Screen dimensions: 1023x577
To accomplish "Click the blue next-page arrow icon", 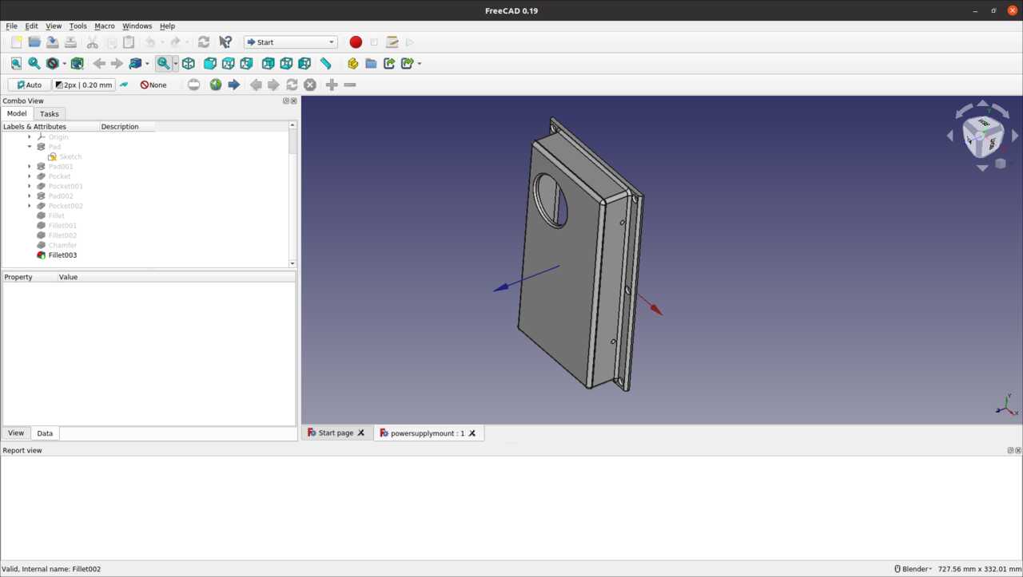I will (234, 85).
